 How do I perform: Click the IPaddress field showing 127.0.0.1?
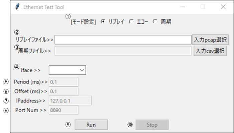[70, 101]
